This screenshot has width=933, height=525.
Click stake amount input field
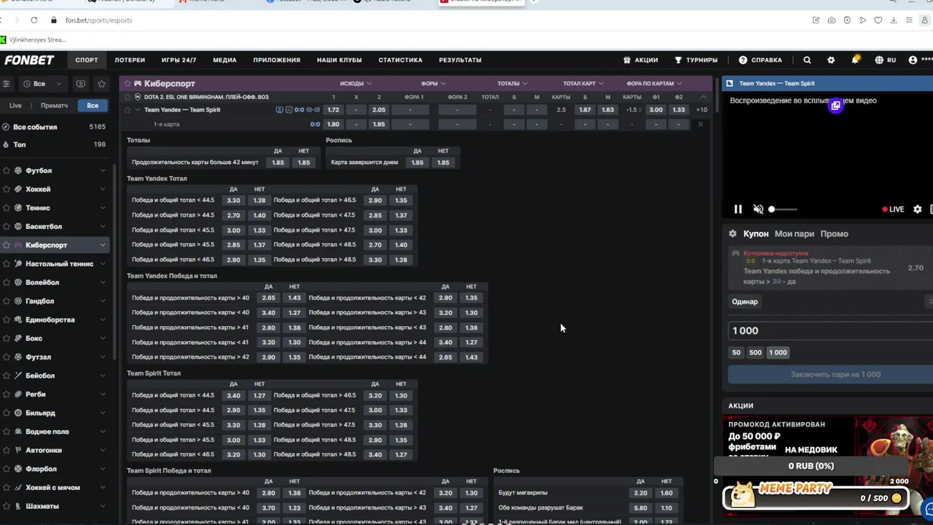point(831,330)
